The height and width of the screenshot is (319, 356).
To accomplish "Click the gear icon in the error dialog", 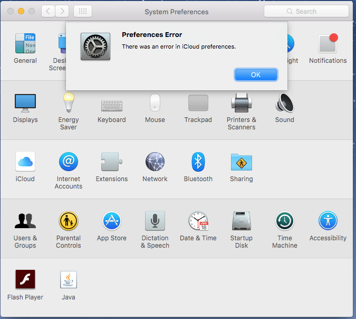I will click(x=95, y=46).
